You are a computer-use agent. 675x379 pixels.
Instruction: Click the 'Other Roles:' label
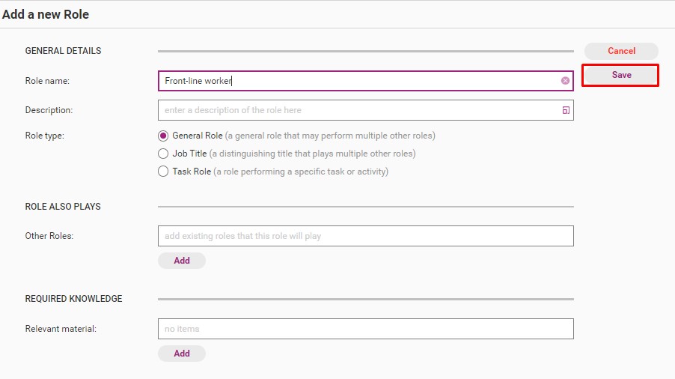49,236
